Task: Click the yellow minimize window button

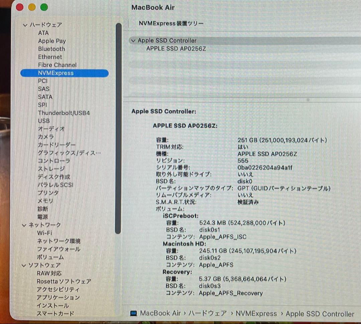Action: pos(32,7)
